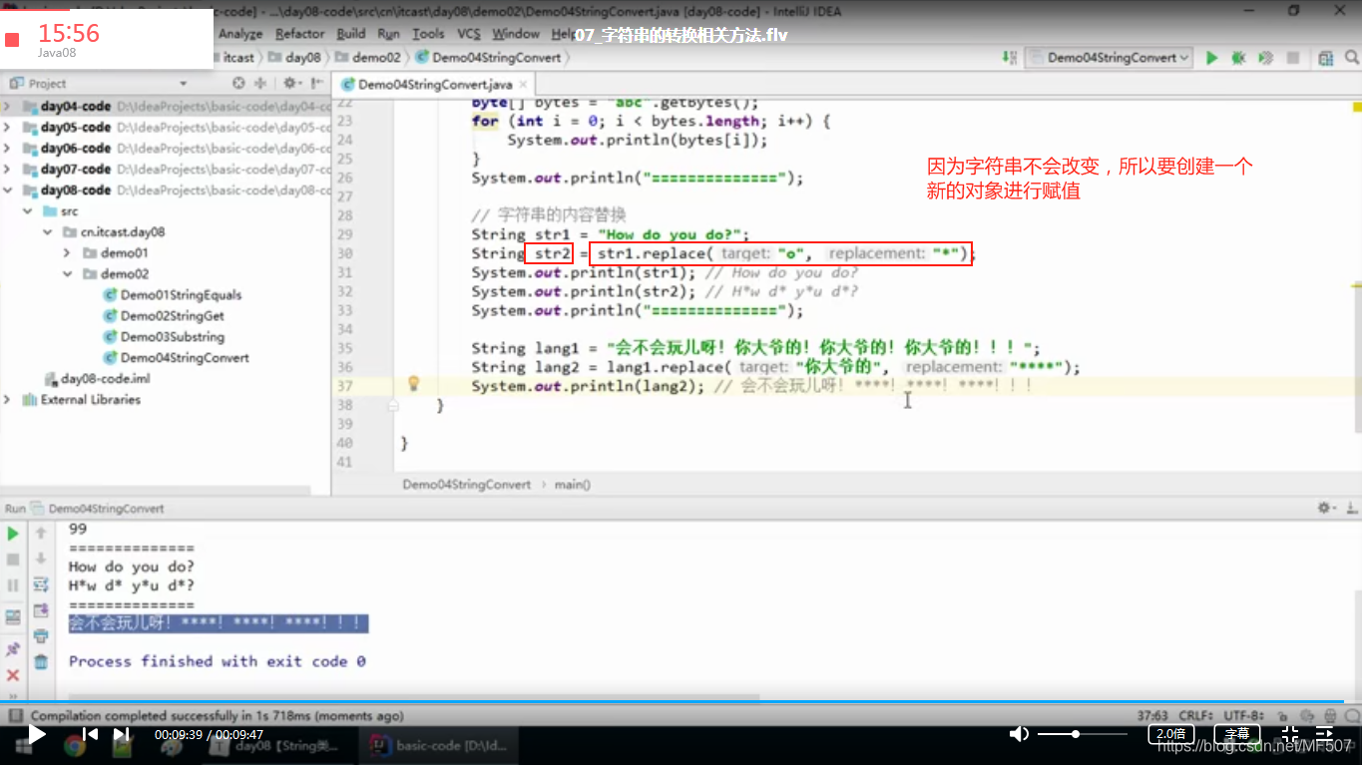This screenshot has width=1362, height=765.
Task: Click the video next track button
Action: click(x=121, y=735)
